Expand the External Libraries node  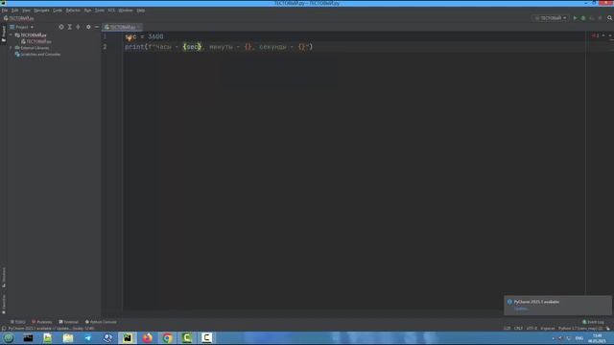pos(11,48)
